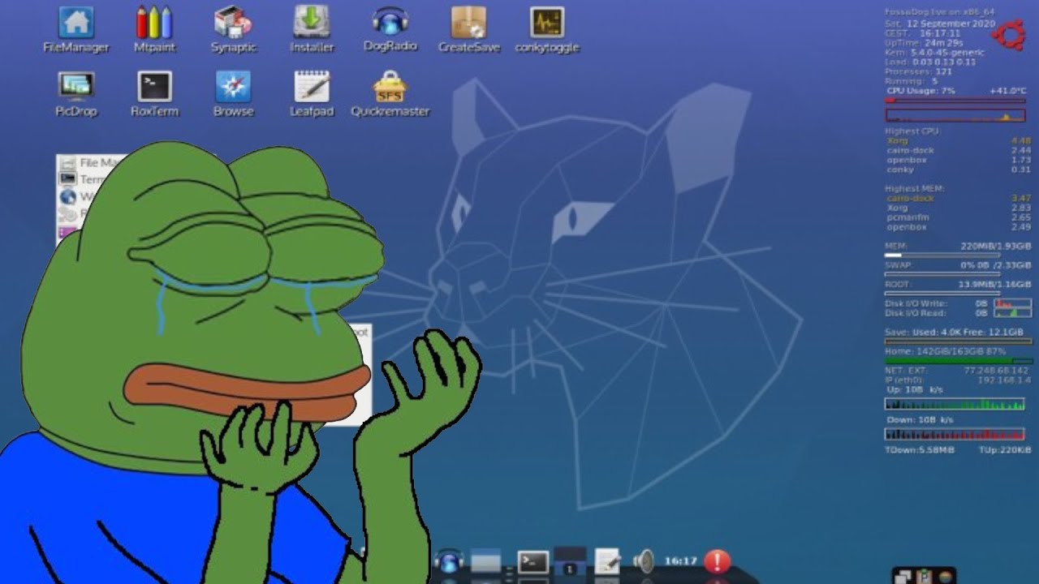Launch Mtpaint from the desktop
The width and height of the screenshot is (1039, 584).
click(154, 30)
